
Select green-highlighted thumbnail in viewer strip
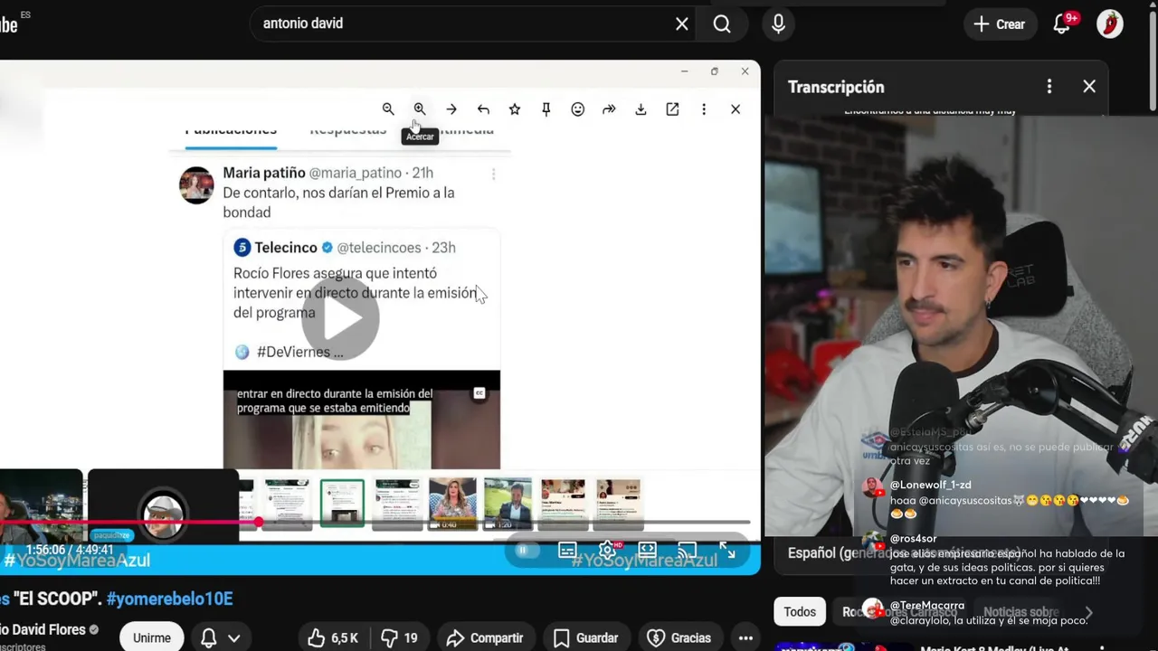coord(342,503)
